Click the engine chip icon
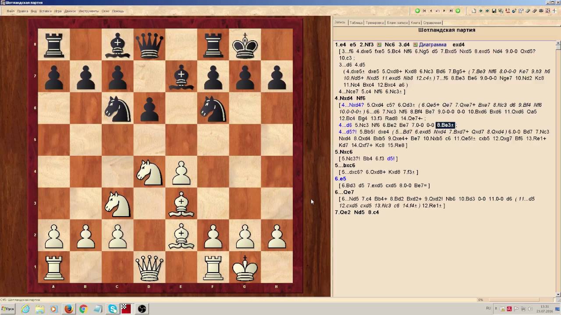 (x=541, y=11)
